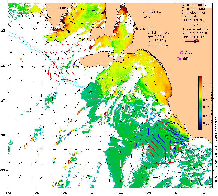Click the '0-30m' depth range label

tap(159, 37)
